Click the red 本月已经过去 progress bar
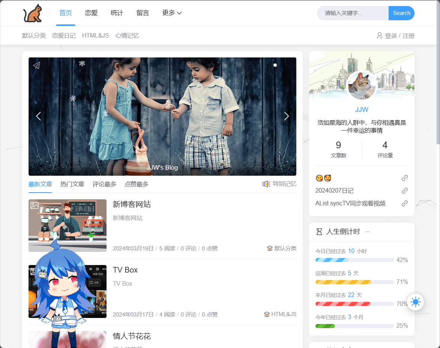 pos(355,304)
